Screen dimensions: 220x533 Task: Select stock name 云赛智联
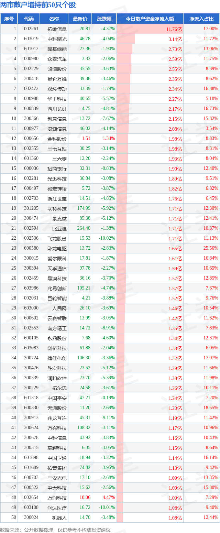pyautogui.click(x=57, y=318)
